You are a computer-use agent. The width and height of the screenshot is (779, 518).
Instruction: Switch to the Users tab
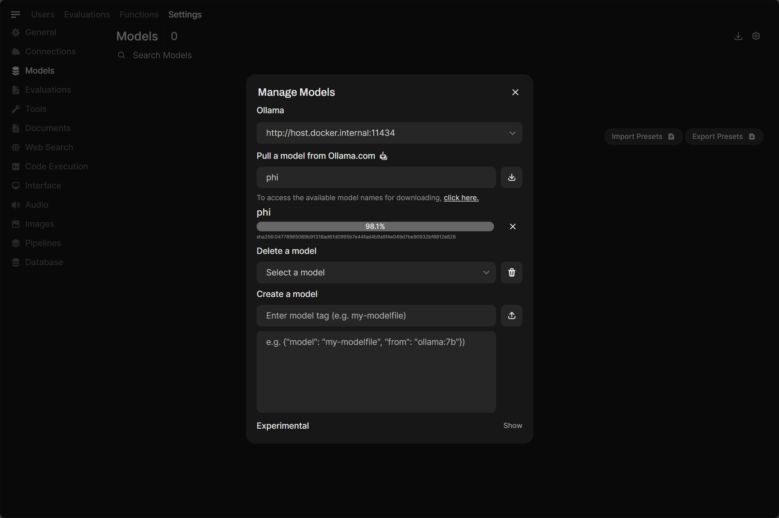pyautogui.click(x=43, y=14)
